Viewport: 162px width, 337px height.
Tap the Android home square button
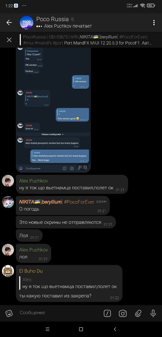(x=81, y=329)
